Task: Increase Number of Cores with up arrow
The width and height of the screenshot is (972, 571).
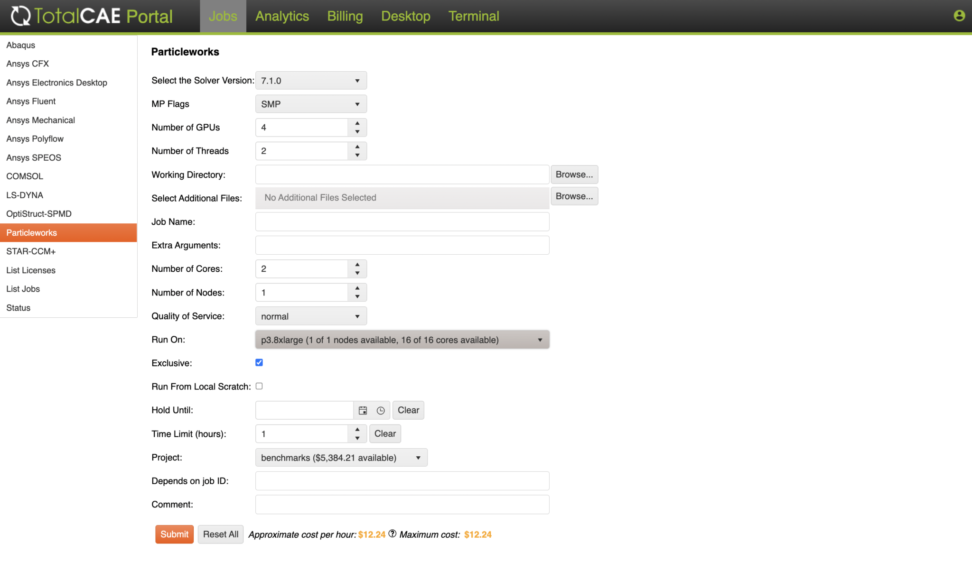Action: 357,265
